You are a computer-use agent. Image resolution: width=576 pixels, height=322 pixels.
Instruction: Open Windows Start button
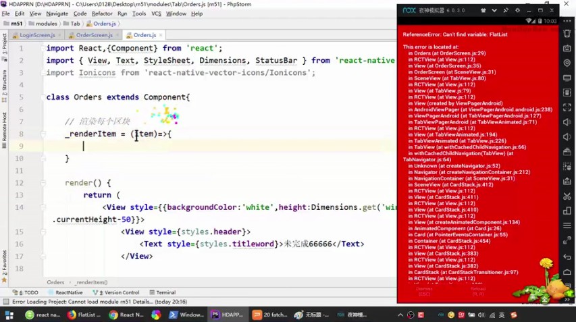(x=9, y=315)
